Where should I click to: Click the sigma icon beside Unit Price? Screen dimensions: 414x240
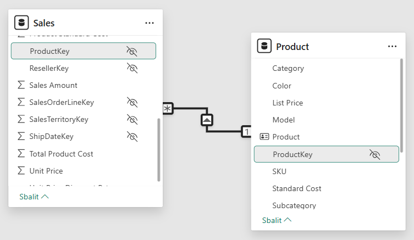21,171
